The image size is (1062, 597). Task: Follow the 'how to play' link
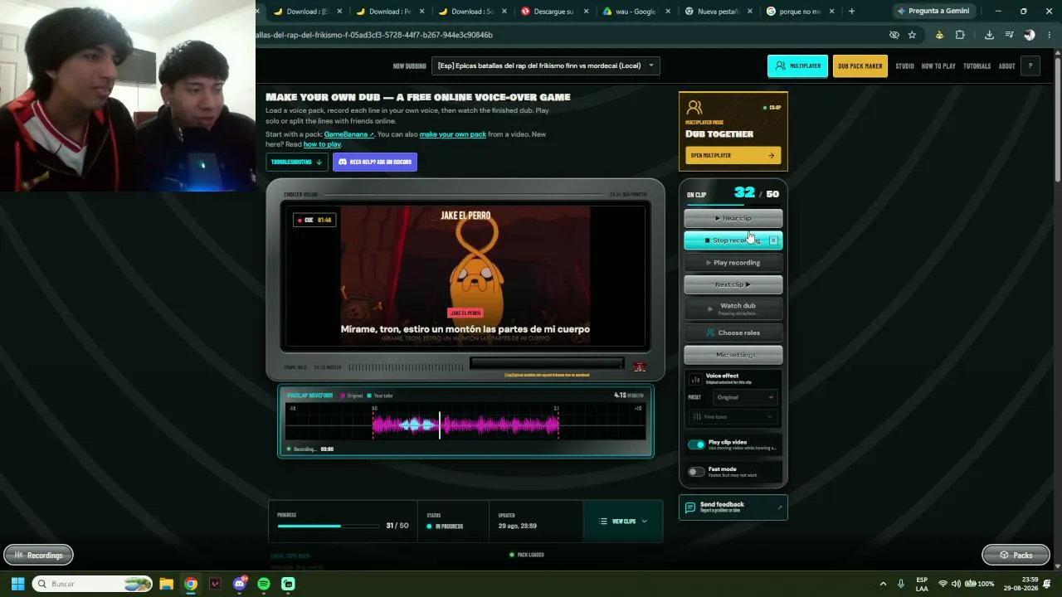(322, 144)
